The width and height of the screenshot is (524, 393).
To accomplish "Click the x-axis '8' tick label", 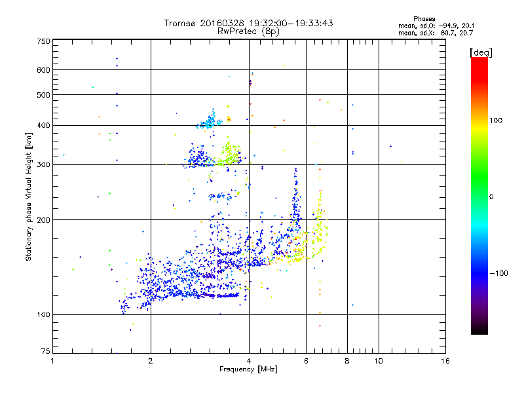I will (347, 361).
